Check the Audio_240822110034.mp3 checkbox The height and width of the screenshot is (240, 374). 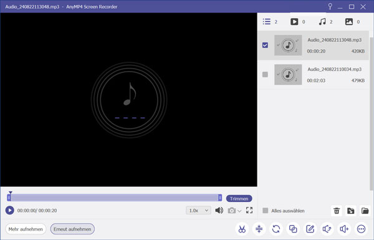click(x=265, y=74)
